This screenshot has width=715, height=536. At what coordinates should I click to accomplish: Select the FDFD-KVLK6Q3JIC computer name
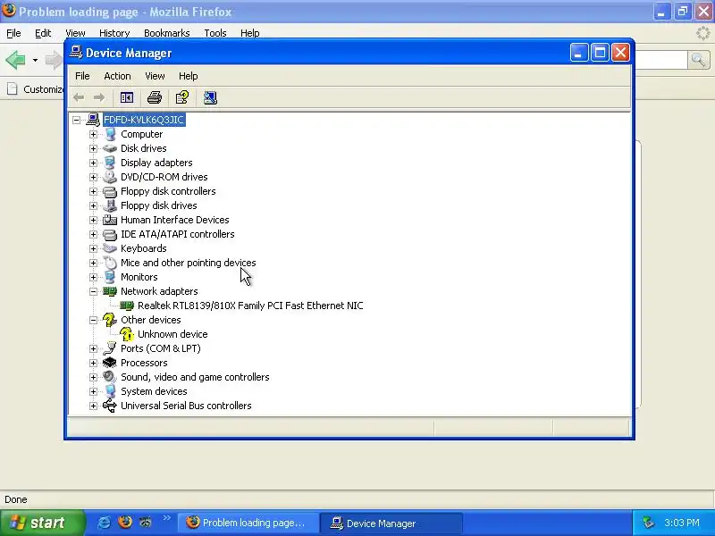click(x=144, y=120)
